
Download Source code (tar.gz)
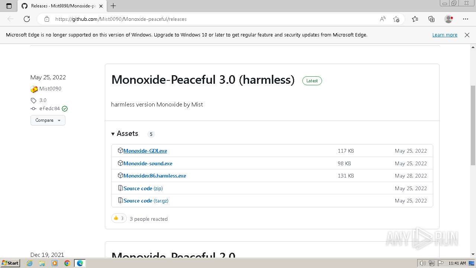point(146,201)
